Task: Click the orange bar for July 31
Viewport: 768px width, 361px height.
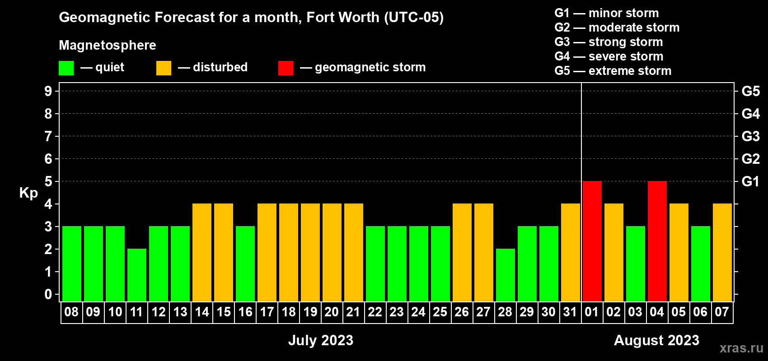Action: pos(571,252)
